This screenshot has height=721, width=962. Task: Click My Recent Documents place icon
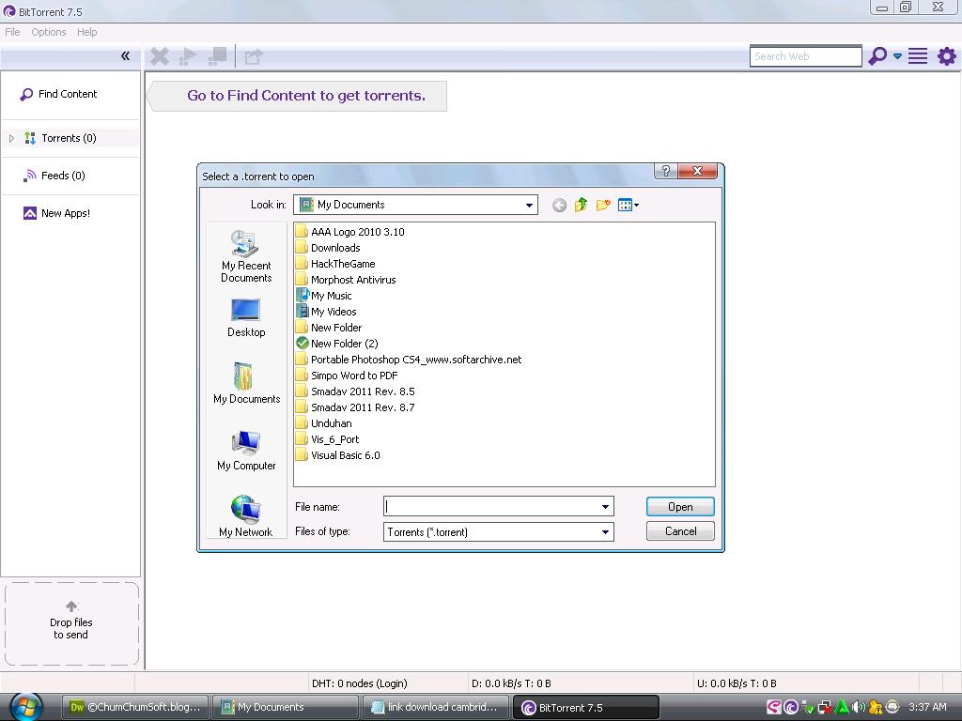pyautogui.click(x=246, y=255)
